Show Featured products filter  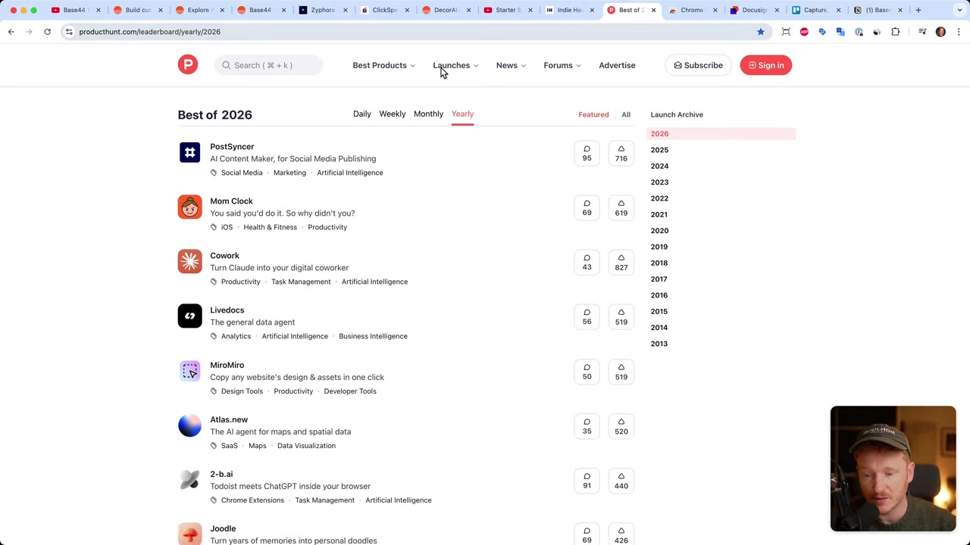click(593, 114)
